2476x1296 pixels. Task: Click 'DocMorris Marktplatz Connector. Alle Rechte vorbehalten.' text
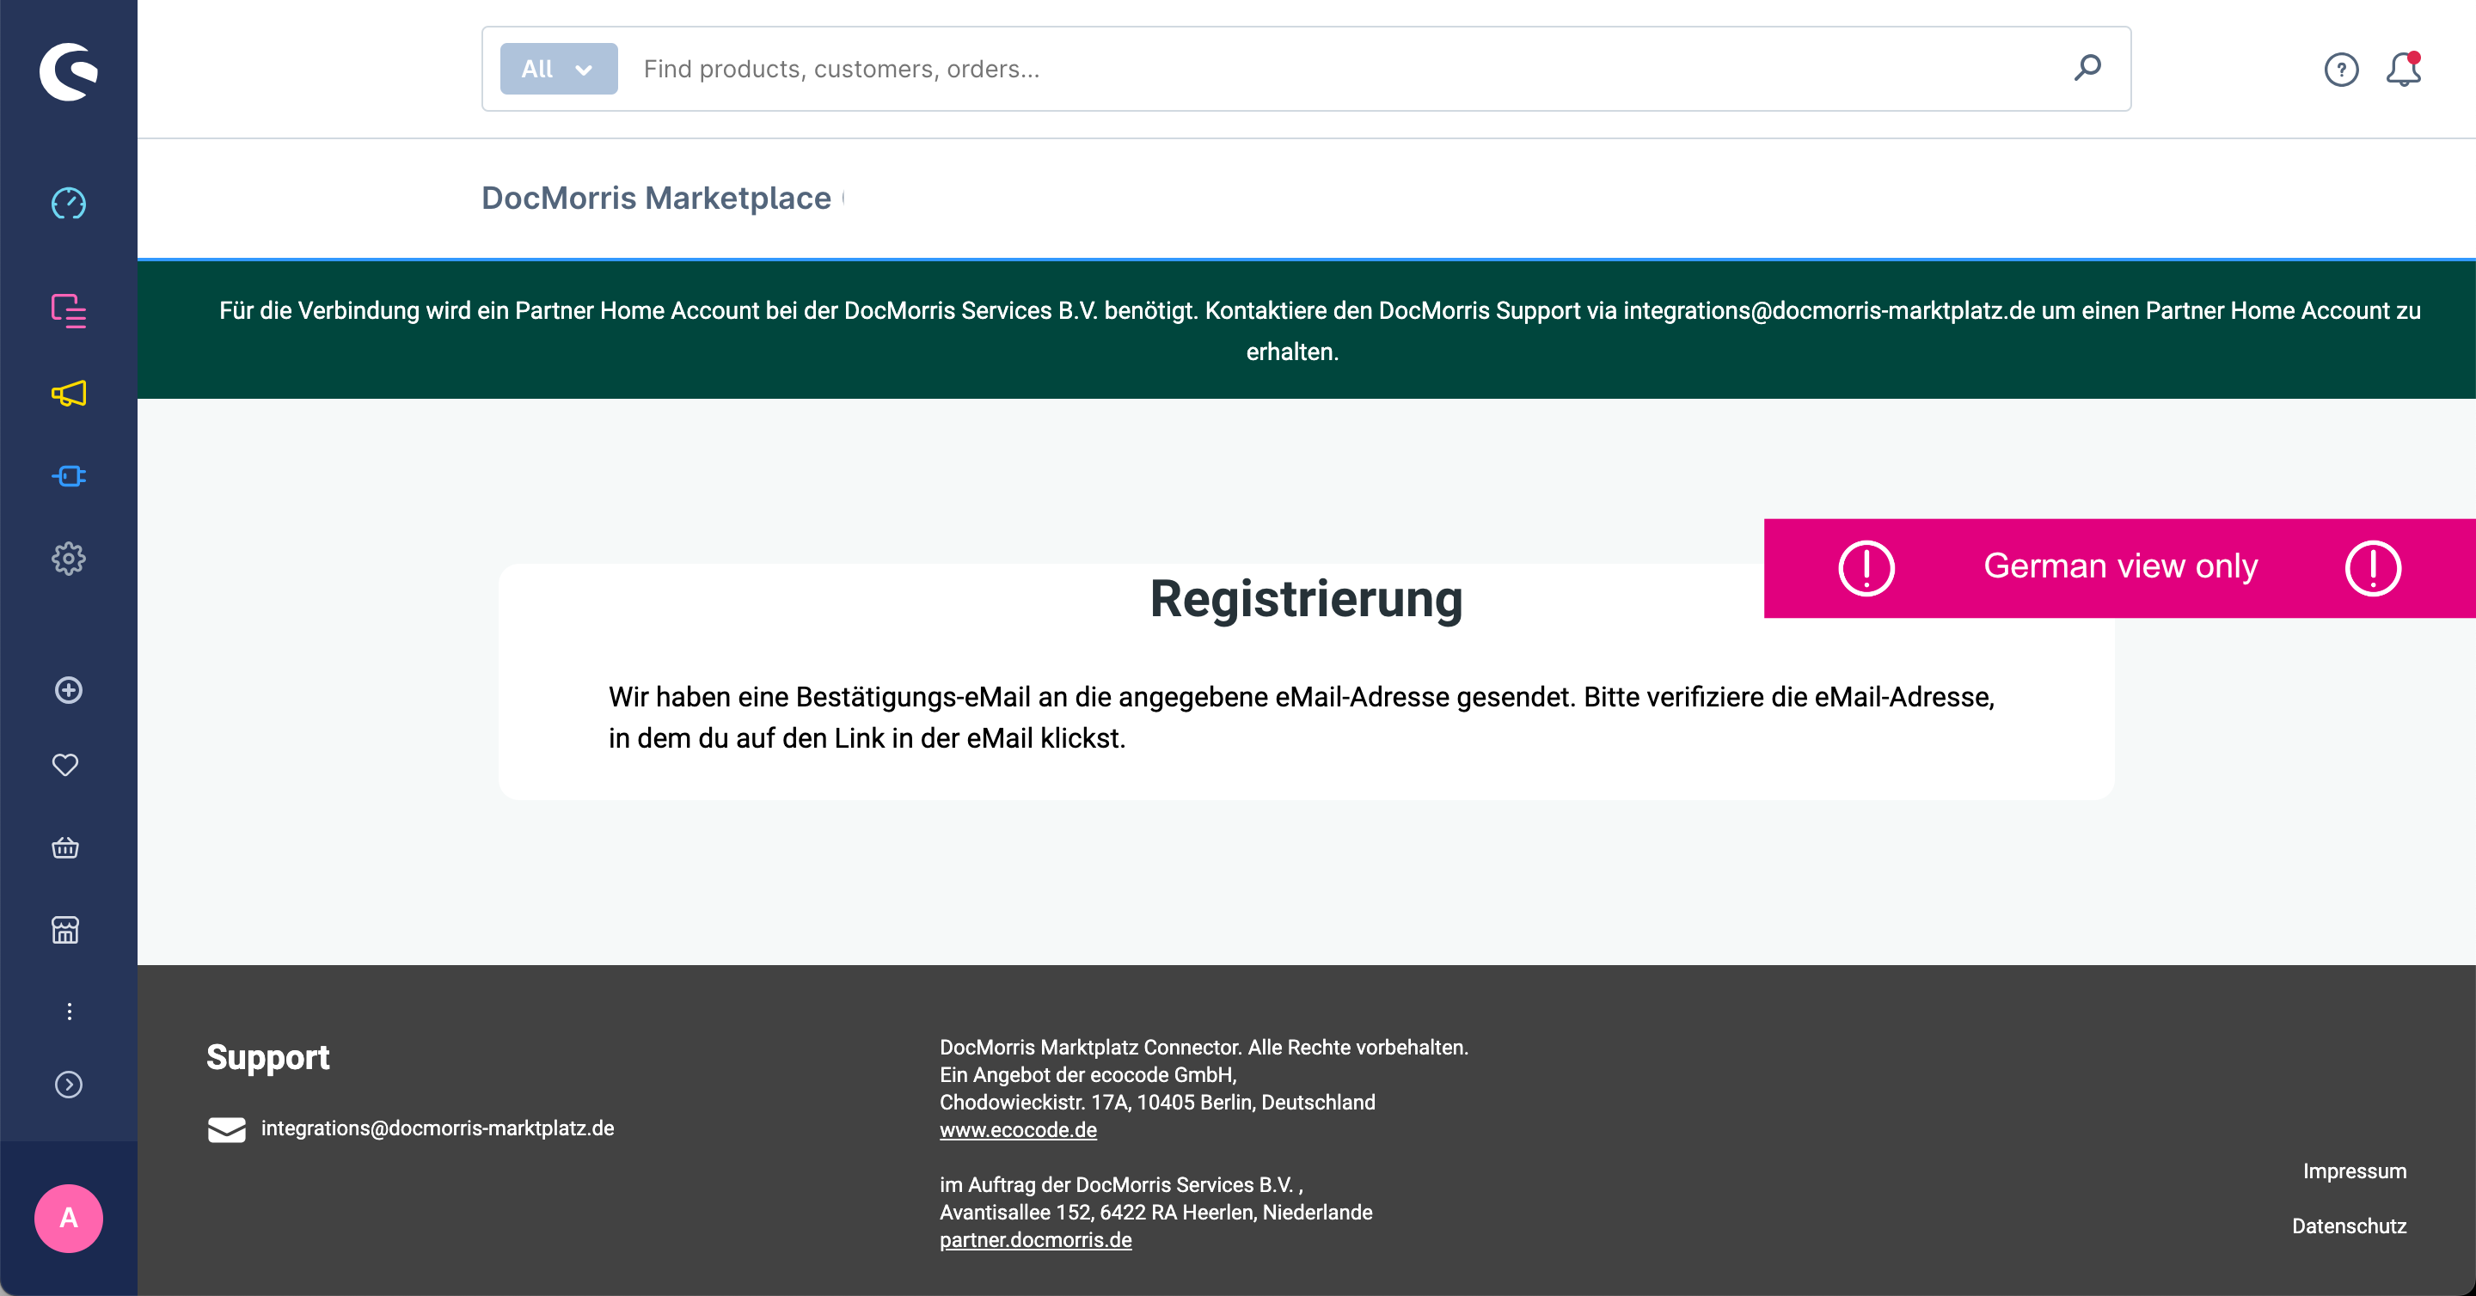click(1204, 1048)
